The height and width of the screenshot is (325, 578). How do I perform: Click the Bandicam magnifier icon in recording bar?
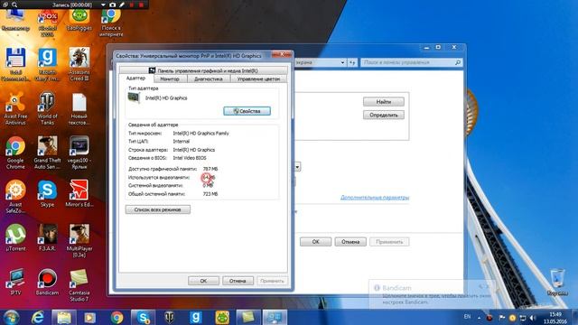coord(14,5)
